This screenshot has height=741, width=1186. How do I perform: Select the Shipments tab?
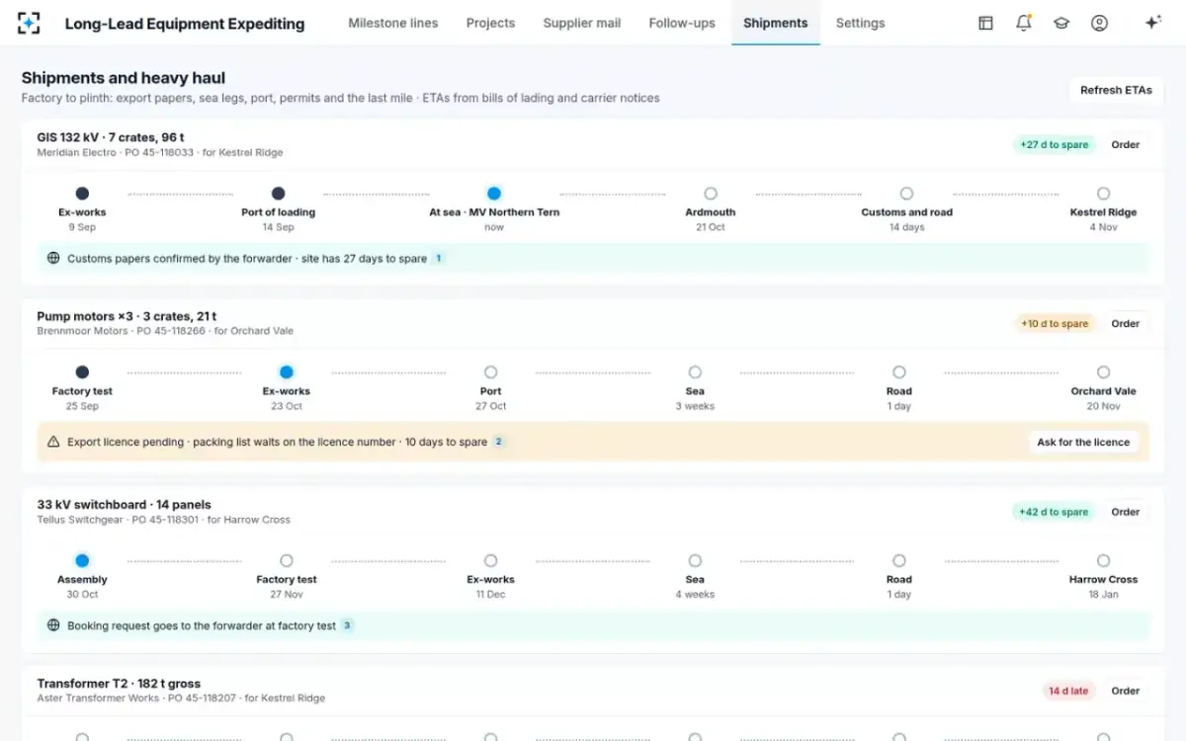pyautogui.click(x=776, y=23)
